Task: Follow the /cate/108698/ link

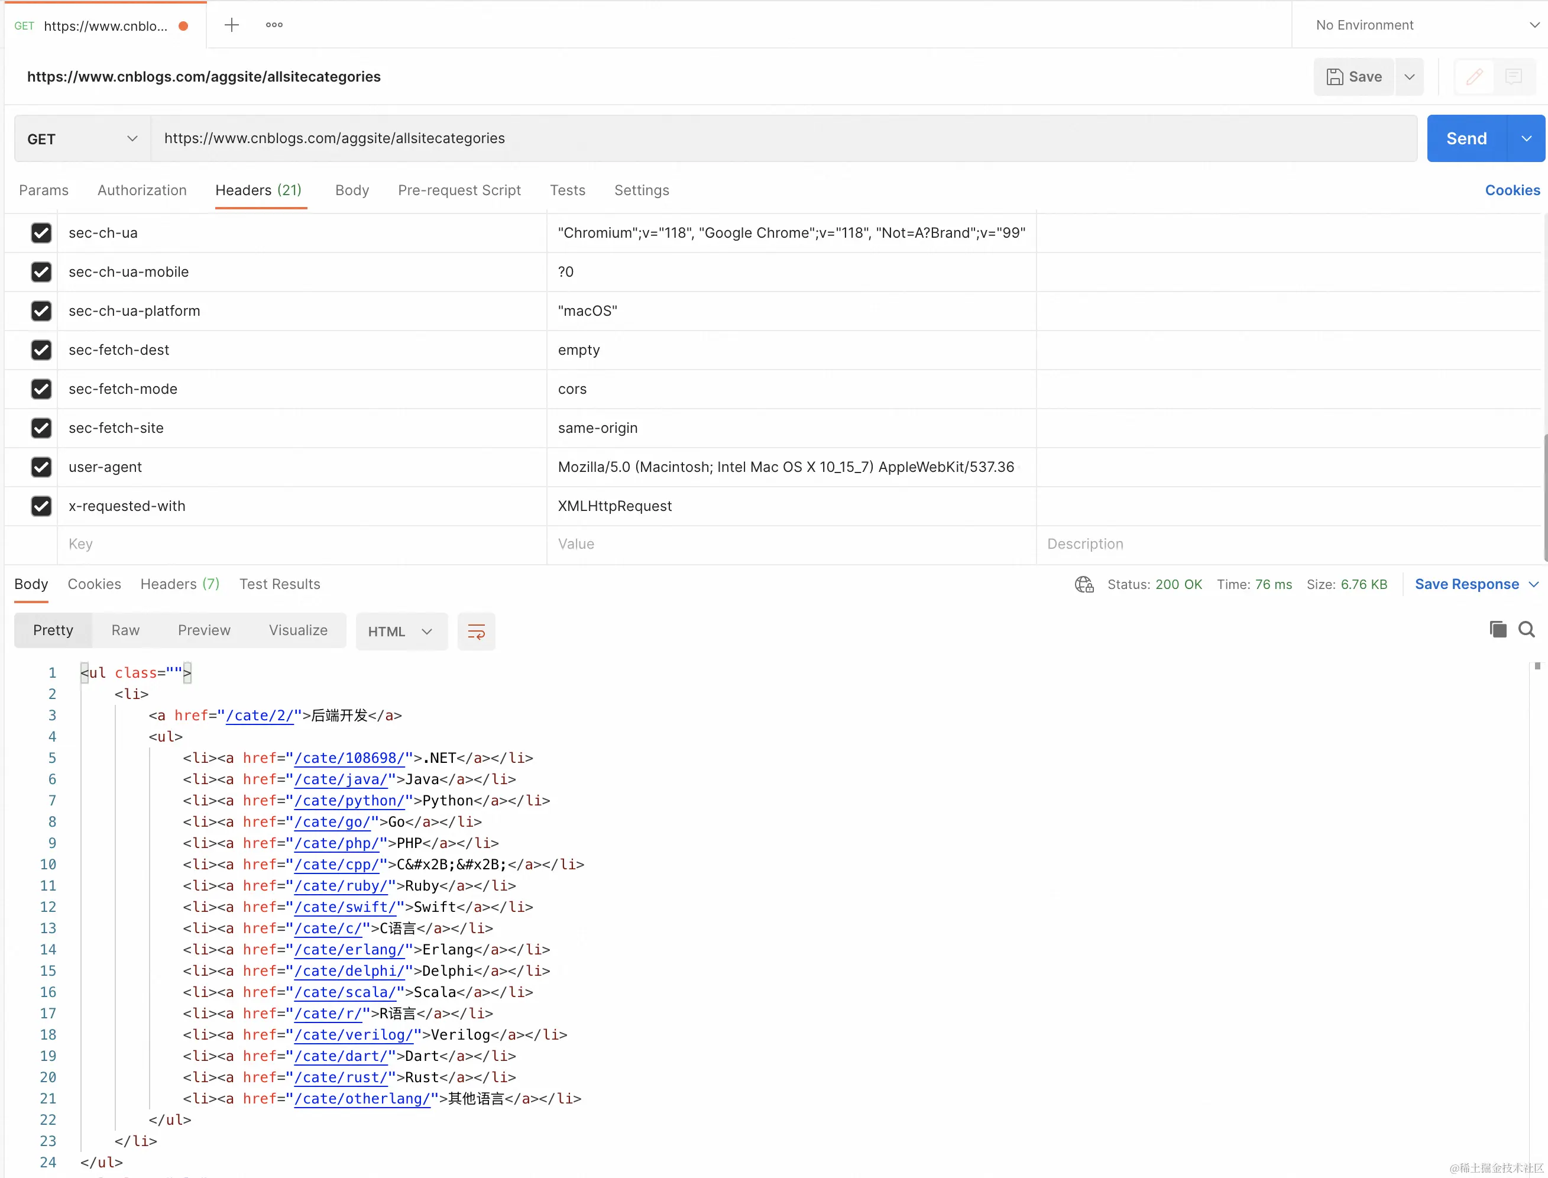Action: click(349, 758)
